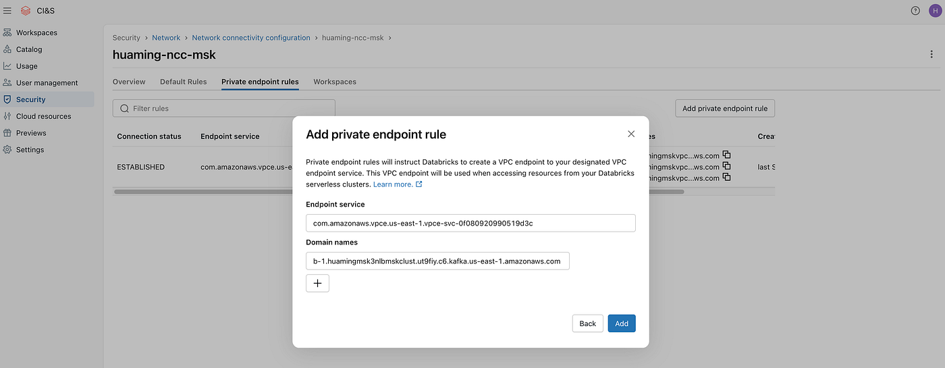
Task: Click the Security breadcrumb
Action: [126, 38]
